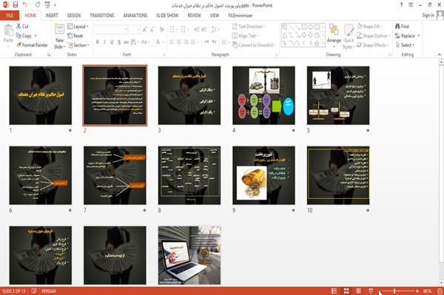This screenshot has width=444, height=295.
Task: Click the 80% zoom level
Action: 427,291
